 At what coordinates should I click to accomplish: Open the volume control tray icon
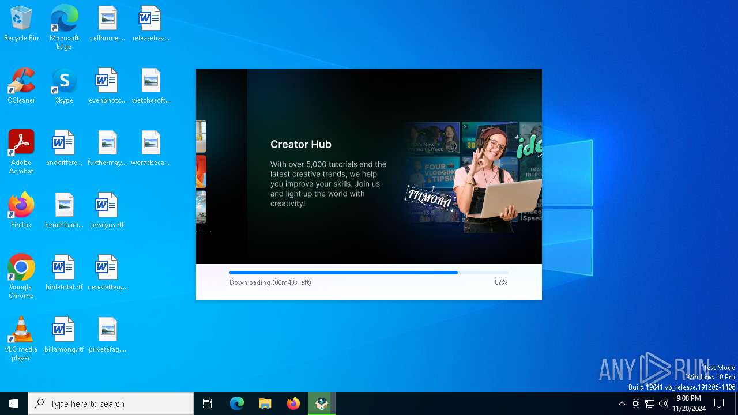coord(664,403)
